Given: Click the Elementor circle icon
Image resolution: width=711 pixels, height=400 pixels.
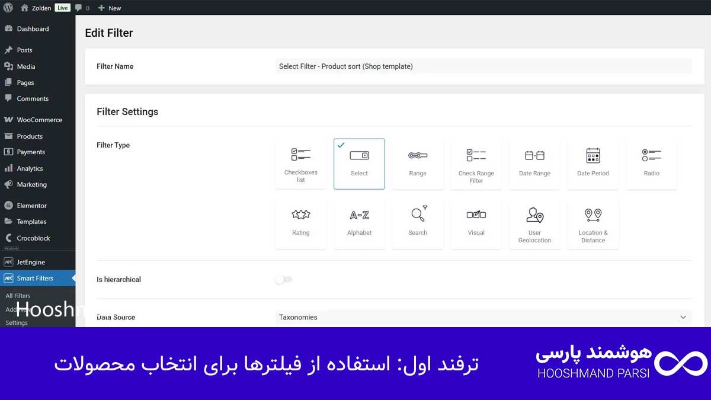Looking at the screenshot, I should click(x=8, y=206).
